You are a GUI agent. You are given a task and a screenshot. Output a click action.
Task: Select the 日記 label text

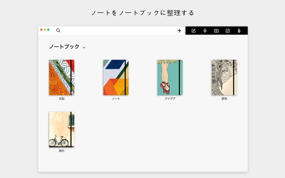(x=62, y=99)
